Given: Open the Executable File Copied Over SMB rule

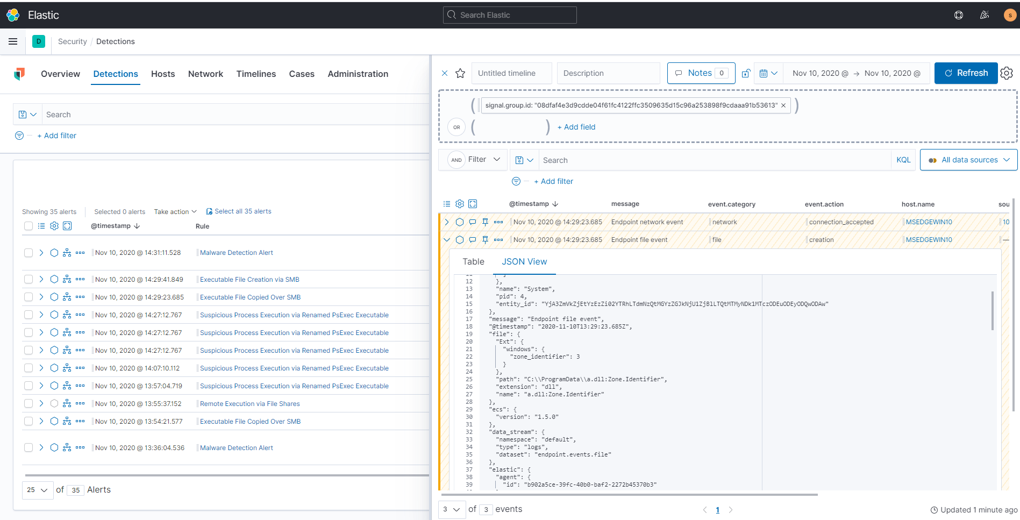Looking at the screenshot, I should [249, 297].
